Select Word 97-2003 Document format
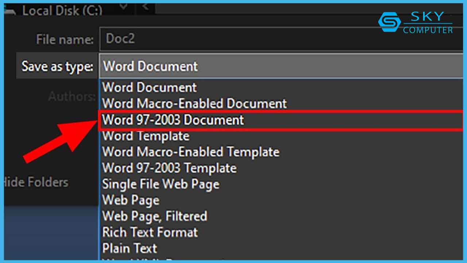 (x=281, y=120)
